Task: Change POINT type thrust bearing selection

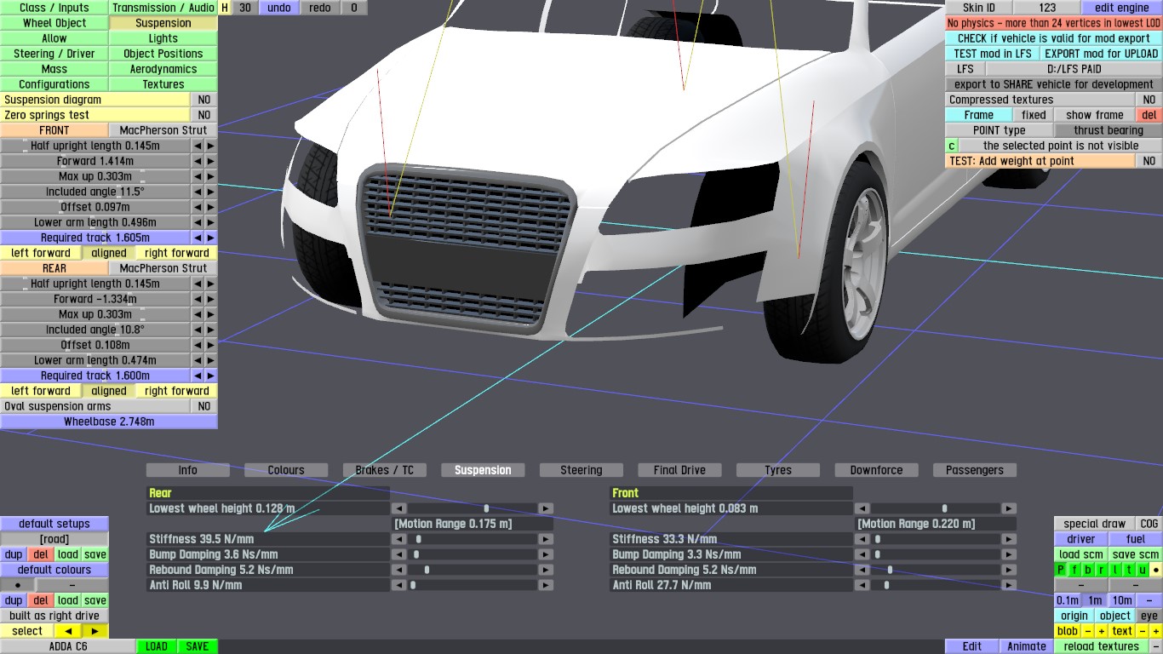Action: [x=1109, y=130]
